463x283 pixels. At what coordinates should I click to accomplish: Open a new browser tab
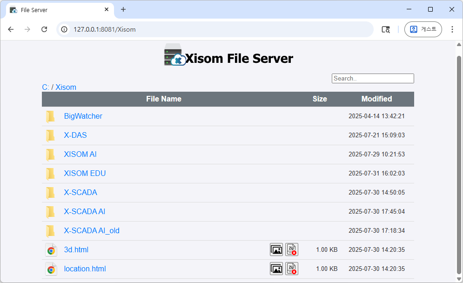(x=123, y=9)
